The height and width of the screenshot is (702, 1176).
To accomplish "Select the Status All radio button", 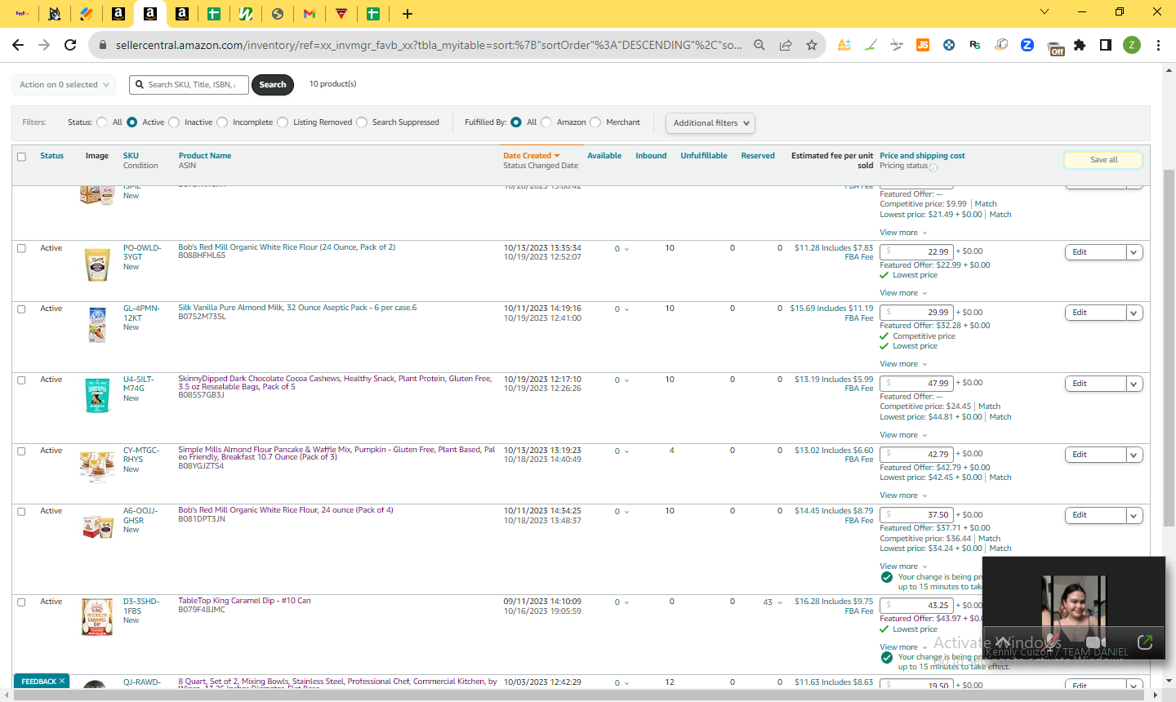I will click(102, 122).
